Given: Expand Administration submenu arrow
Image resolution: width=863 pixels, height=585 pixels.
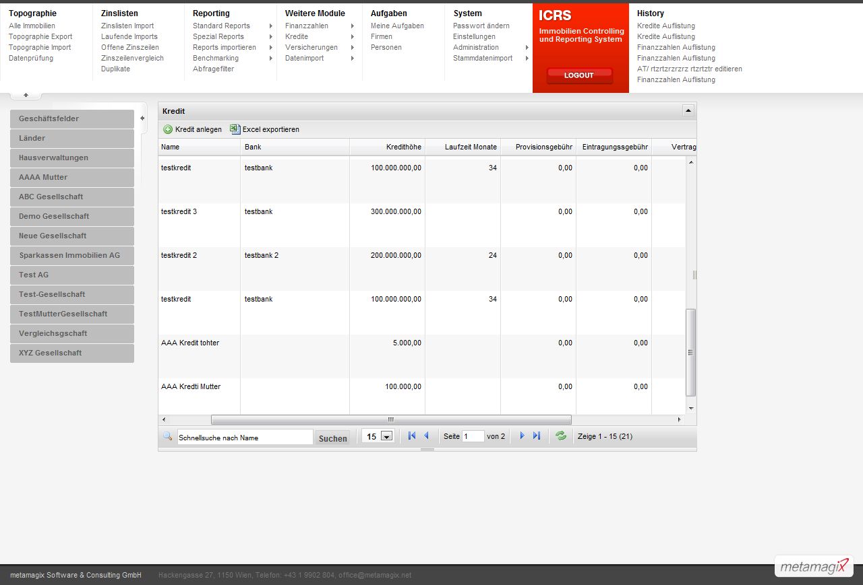Looking at the screenshot, I should [x=527, y=48].
